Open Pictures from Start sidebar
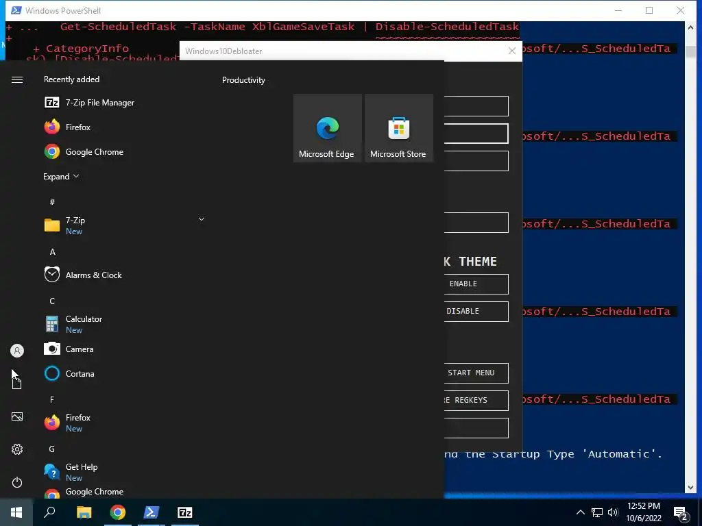The height and width of the screenshot is (526, 702). [17, 416]
